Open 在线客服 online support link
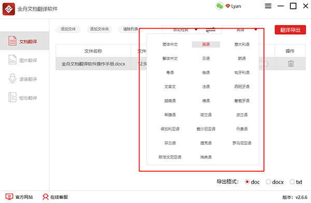Viewport: 311px width, 203px height. click(x=59, y=197)
